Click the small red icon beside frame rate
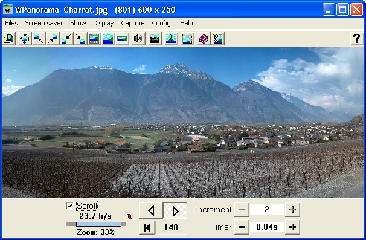The image size is (366, 240). click(x=130, y=216)
